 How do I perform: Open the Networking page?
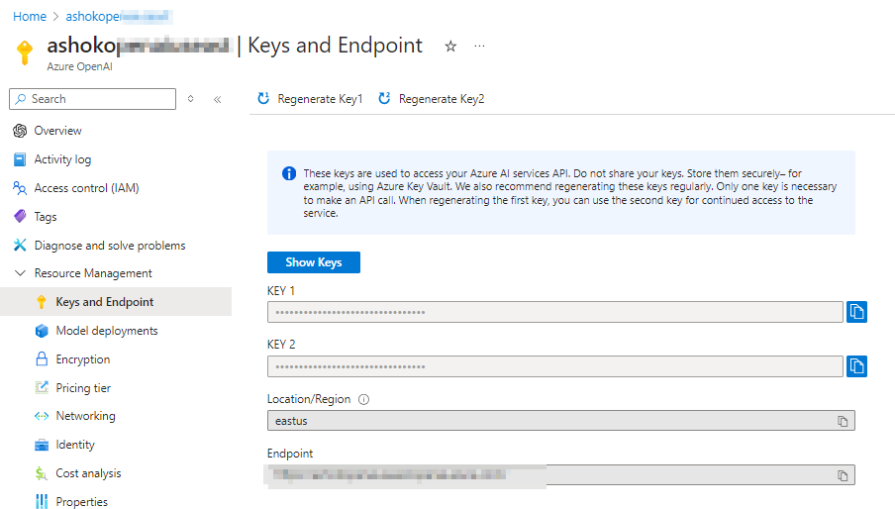(85, 416)
